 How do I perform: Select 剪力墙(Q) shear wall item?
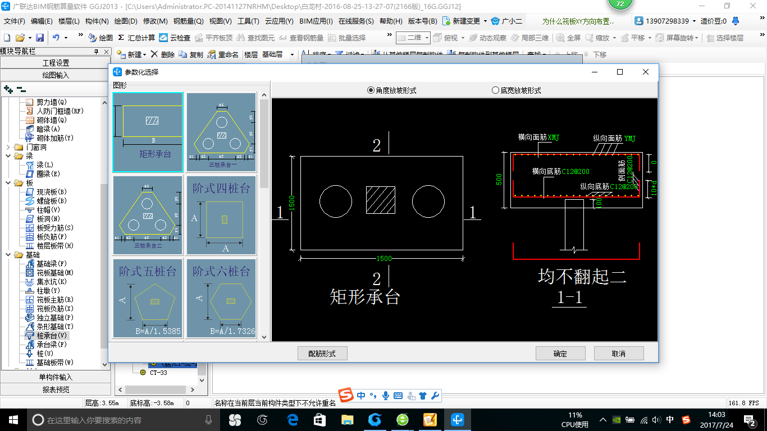pos(46,102)
